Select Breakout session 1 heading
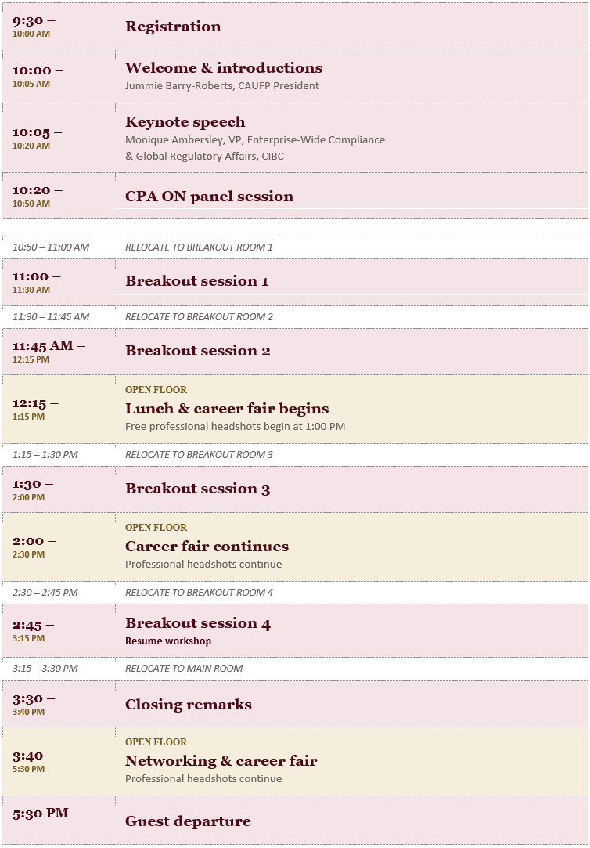Image resolution: width=590 pixels, height=848 pixels. click(196, 281)
